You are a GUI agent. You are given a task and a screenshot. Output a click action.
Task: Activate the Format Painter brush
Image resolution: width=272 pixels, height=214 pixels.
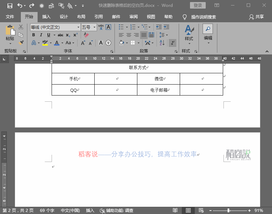click(21, 42)
